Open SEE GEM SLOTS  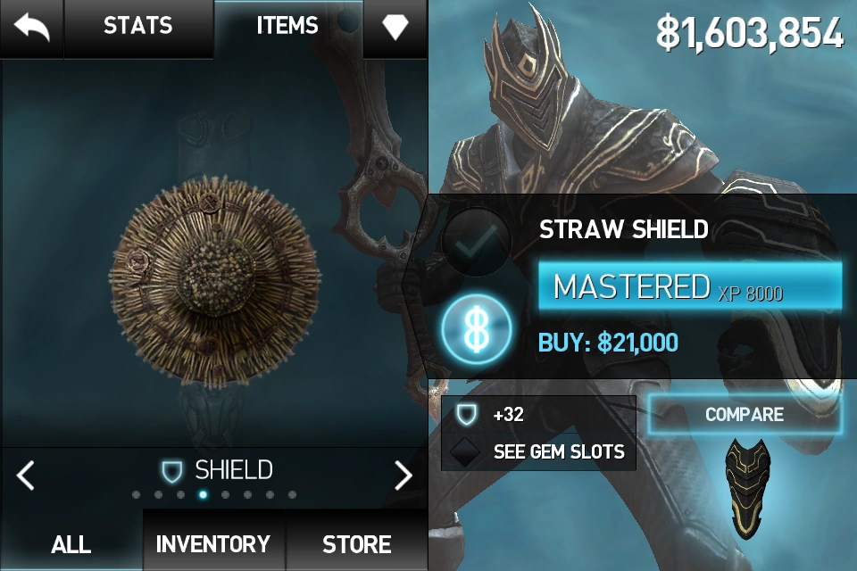pos(559,451)
